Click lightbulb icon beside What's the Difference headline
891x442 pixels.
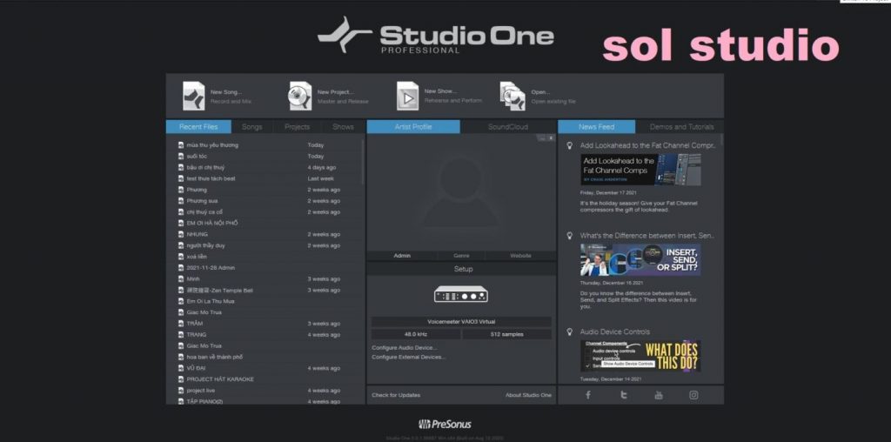click(569, 235)
